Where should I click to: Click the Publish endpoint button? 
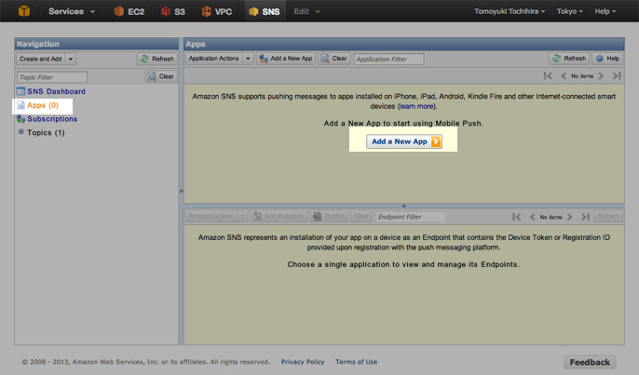329,216
